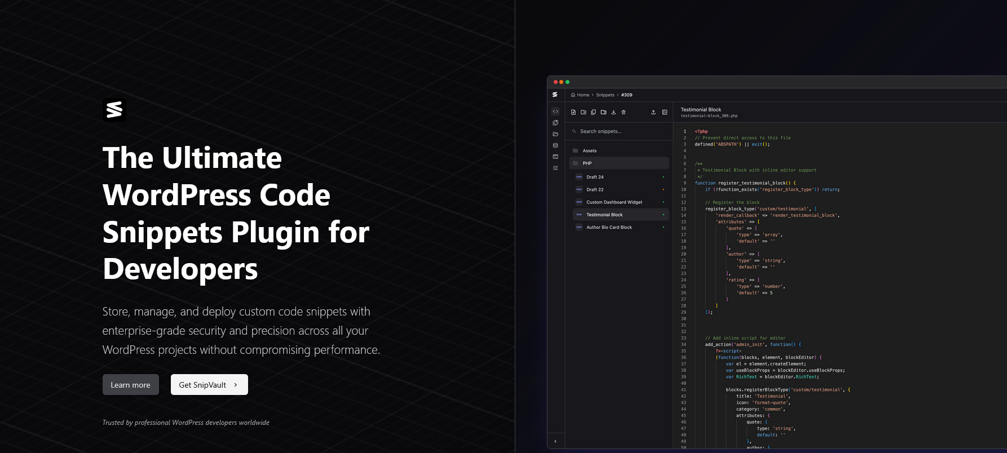
Task: Click the Get SnipVault button
Action: [x=209, y=385]
